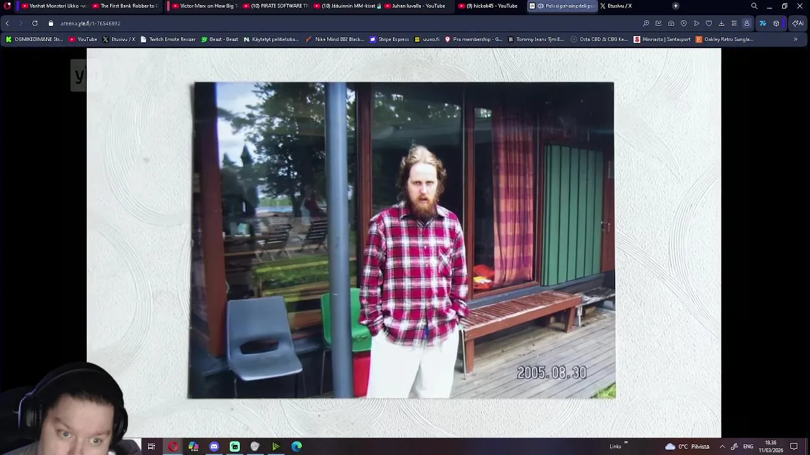Select the Poliisi pahoinpiteli tab

(562, 6)
